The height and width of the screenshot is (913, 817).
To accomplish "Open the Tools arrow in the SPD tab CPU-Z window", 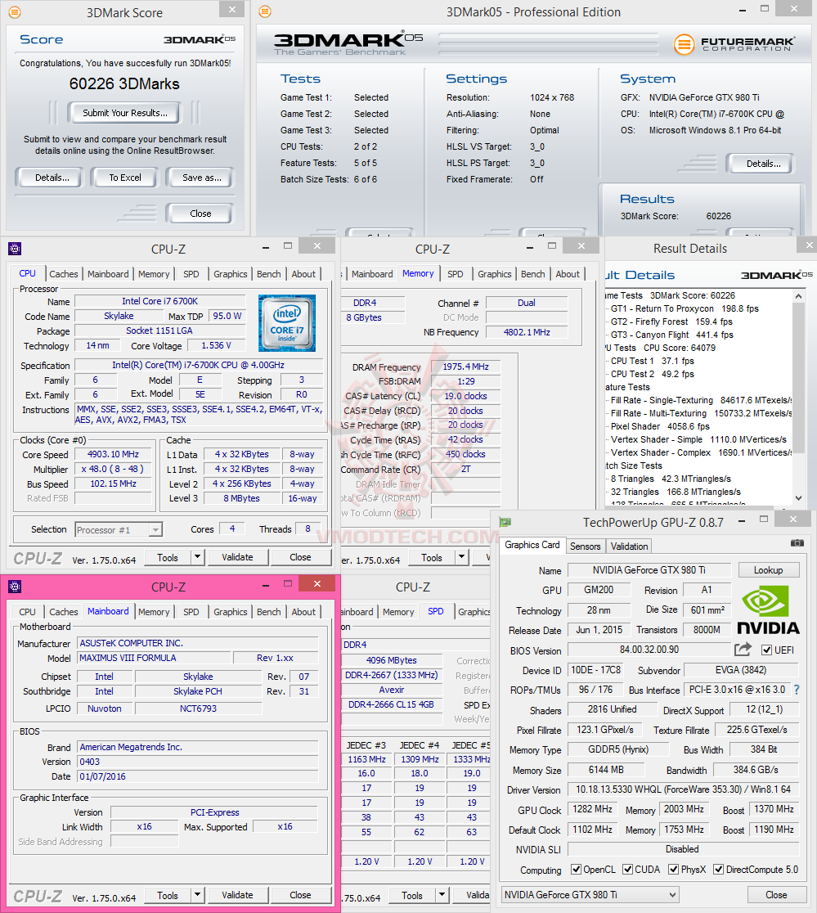I will pyautogui.click(x=442, y=895).
